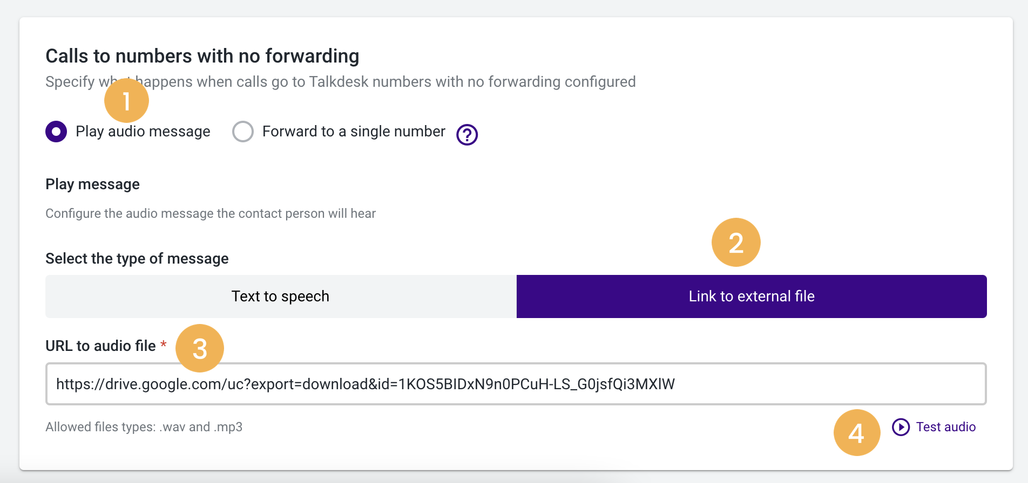Click the orange step 3 badge
The height and width of the screenshot is (483, 1028).
point(200,348)
